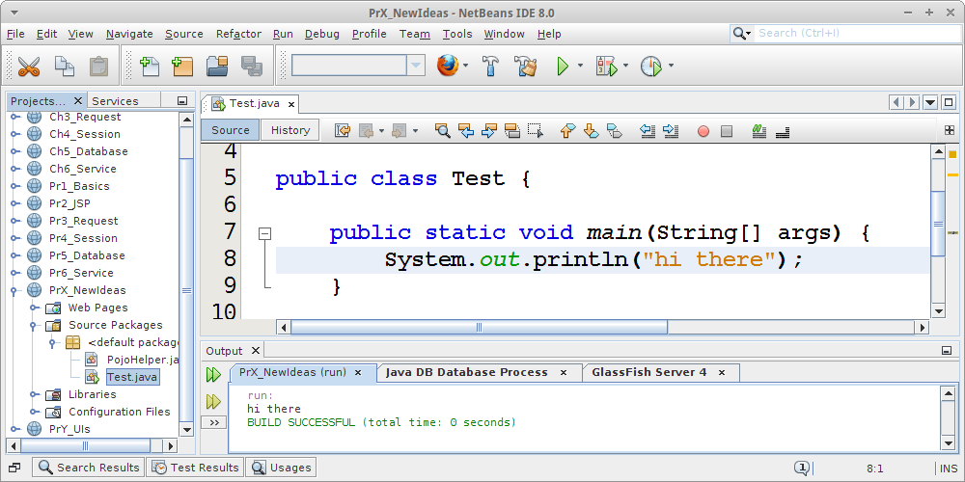Viewport: 965px width, 482px height.
Task: Click the Paste clipboard toolbar icon
Action: click(99, 66)
